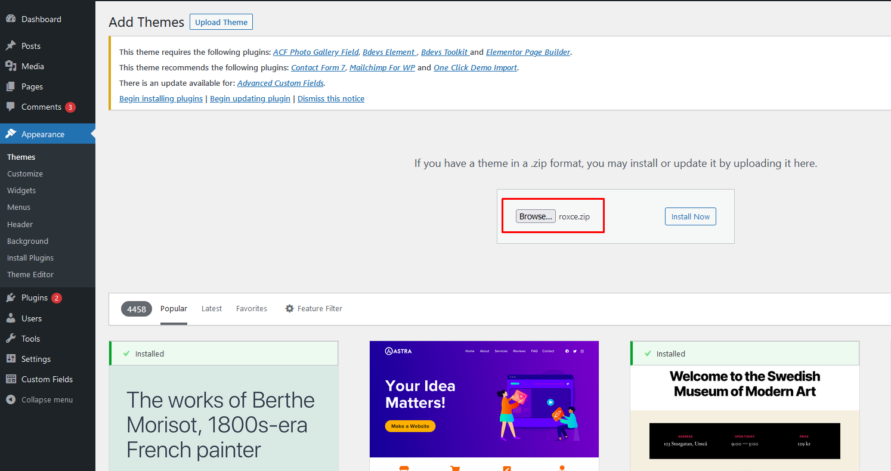Click the Posts pushpin icon
This screenshot has width=891, height=471.
click(11, 46)
